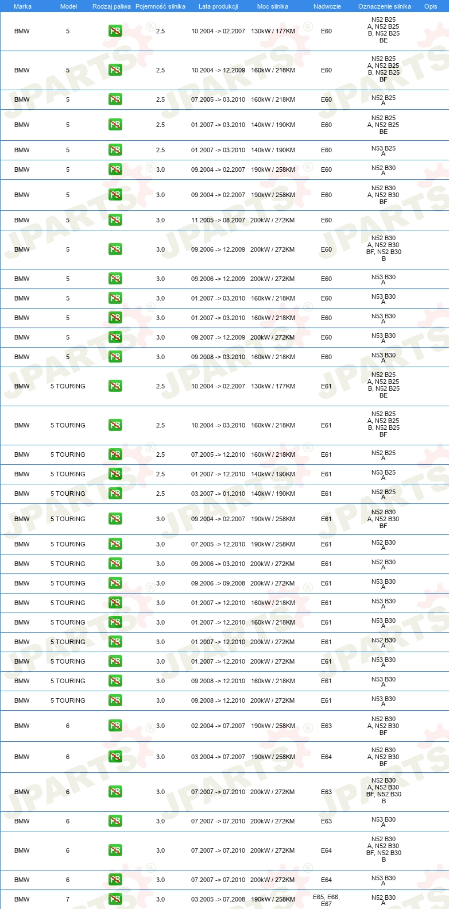Click the Moc silnika column header
The width and height of the screenshot is (449, 909).
[x=273, y=6]
